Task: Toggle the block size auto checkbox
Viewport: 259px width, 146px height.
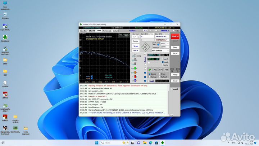Action: 158,45
